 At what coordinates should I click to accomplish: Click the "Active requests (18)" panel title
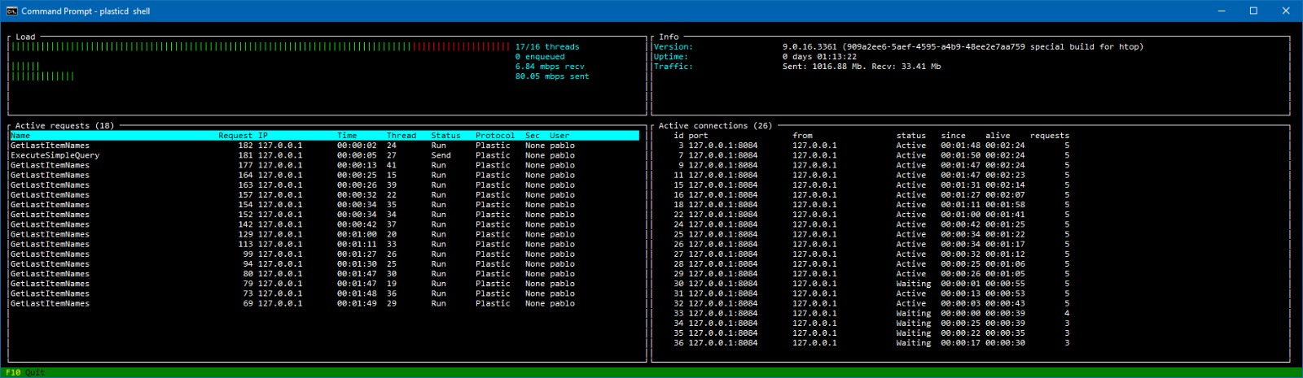64,126
